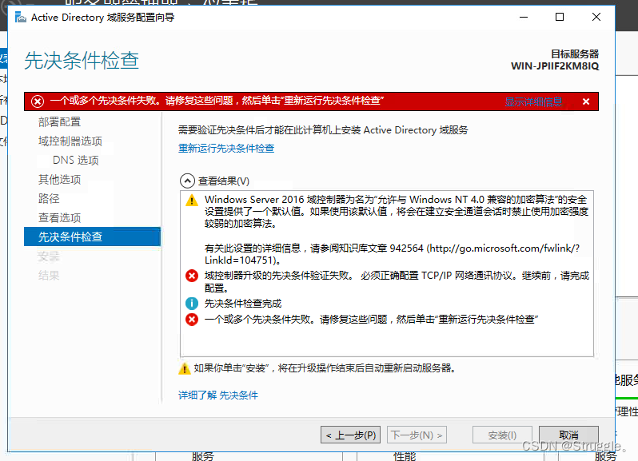
Task: Click the 先决条件检查完成 result text
Action: click(x=243, y=304)
